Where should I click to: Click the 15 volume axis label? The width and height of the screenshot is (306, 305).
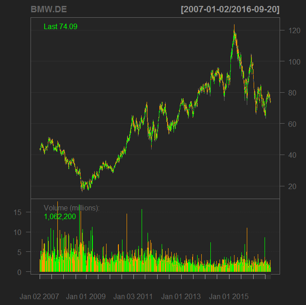click(x=17, y=212)
